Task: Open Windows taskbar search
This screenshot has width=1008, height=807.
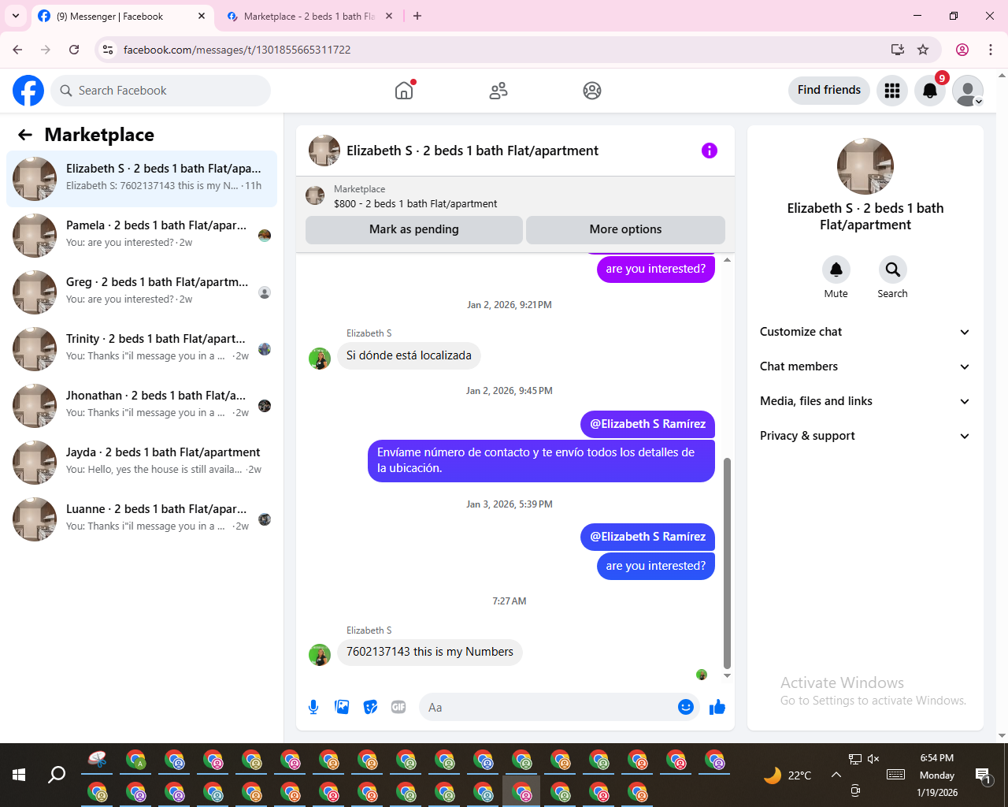Action: pyautogui.click(x=57, y=775)
